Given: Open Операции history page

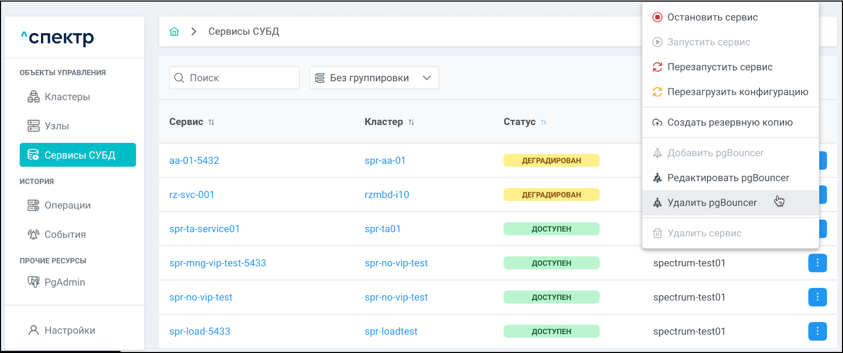Looking at the screenshot, I should (67, 205).
